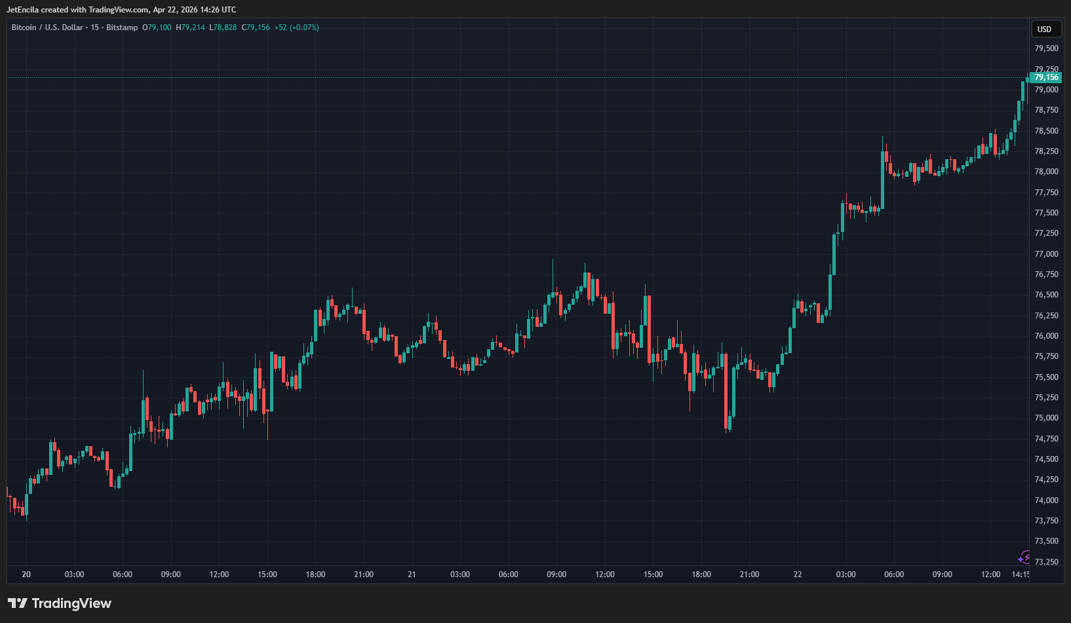1071x623 pixels.
Task: Click the 15:00 label after date 20
Action: 267,575
